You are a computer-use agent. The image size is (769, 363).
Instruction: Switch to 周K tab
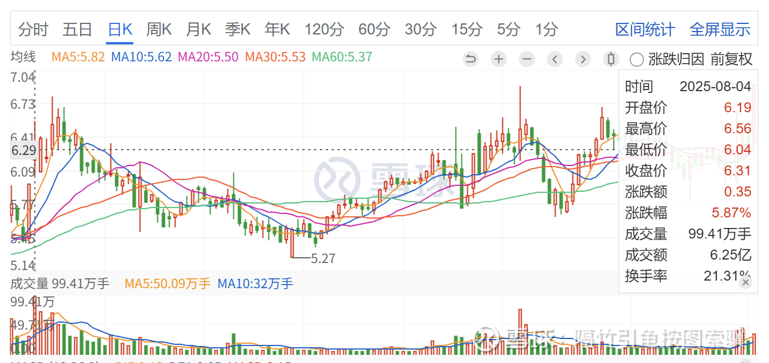[159, 29]
